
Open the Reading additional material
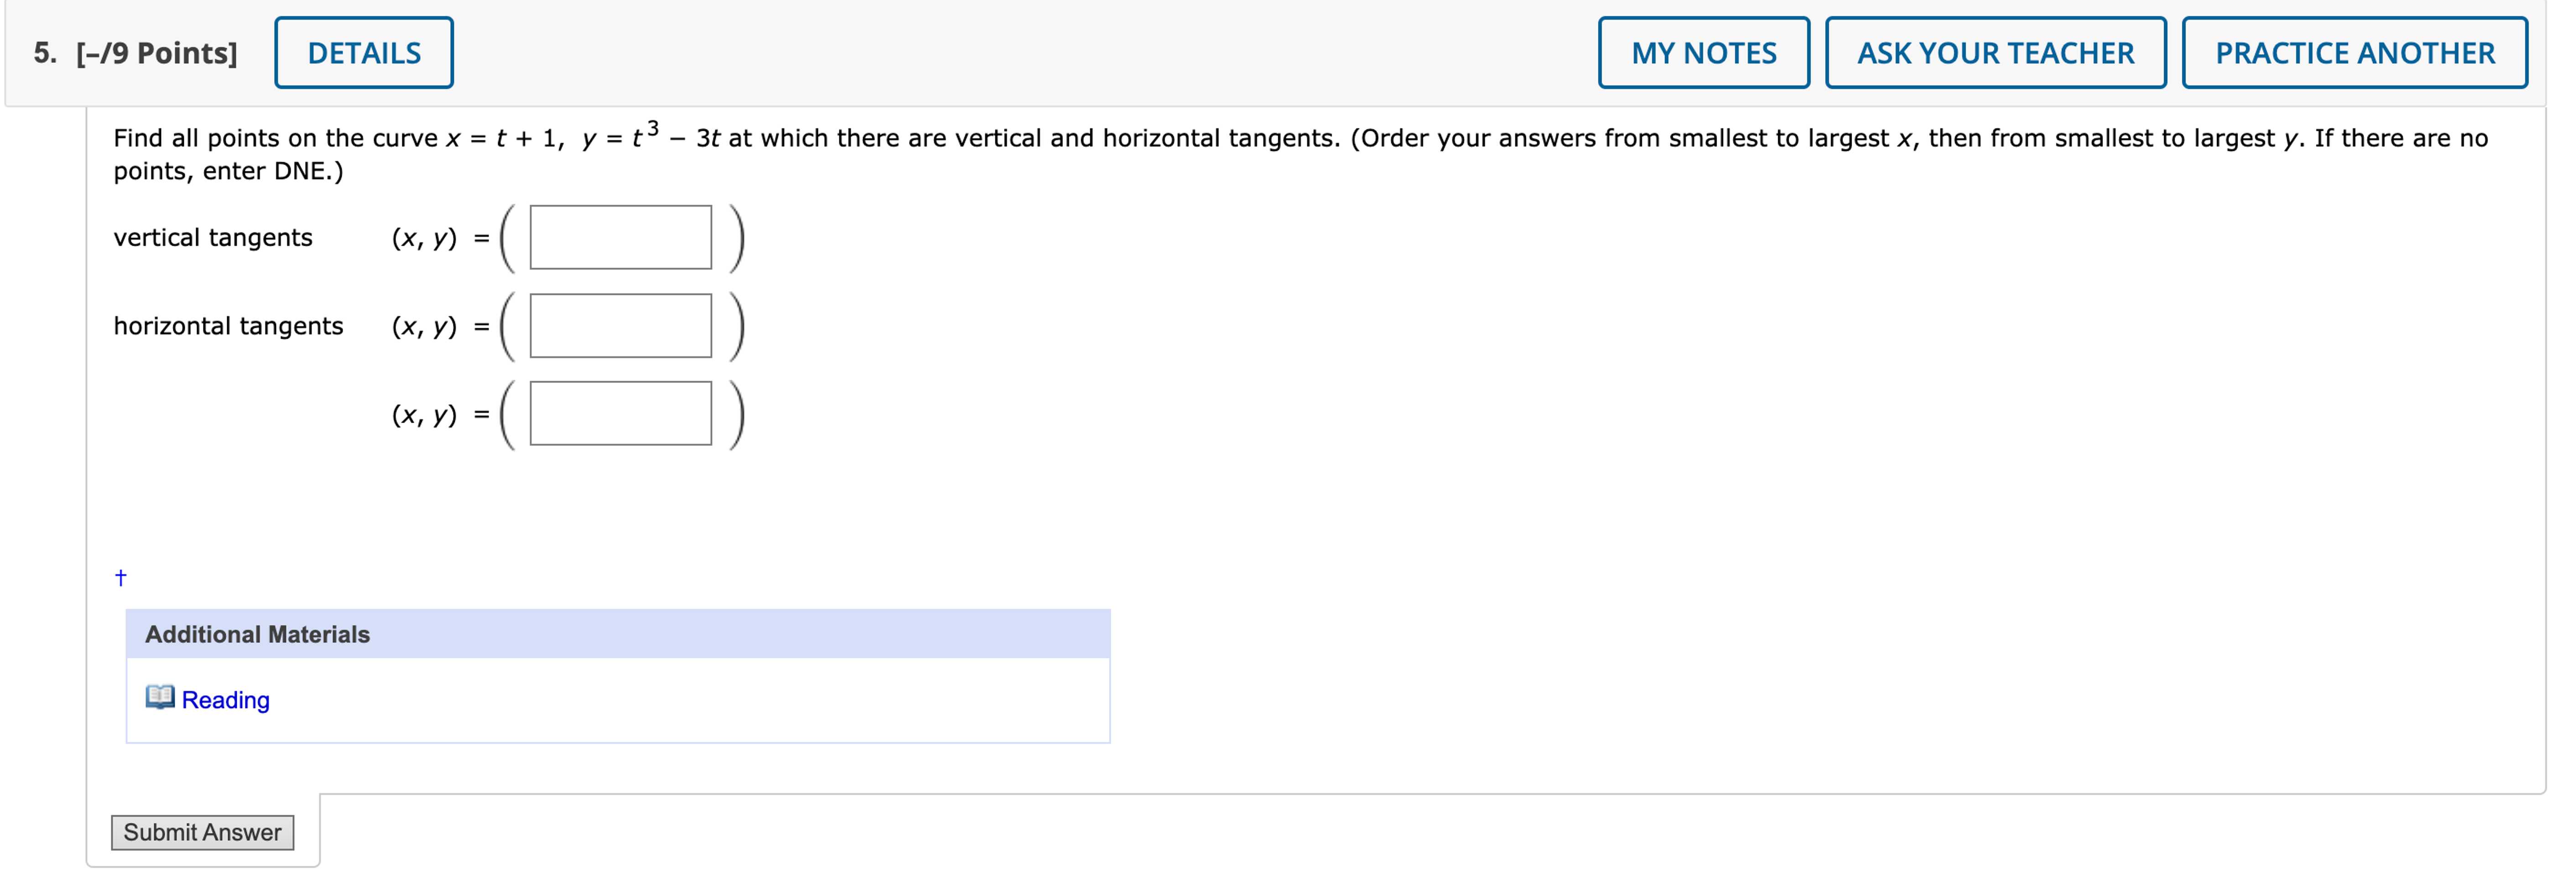[x=225, y=699]
